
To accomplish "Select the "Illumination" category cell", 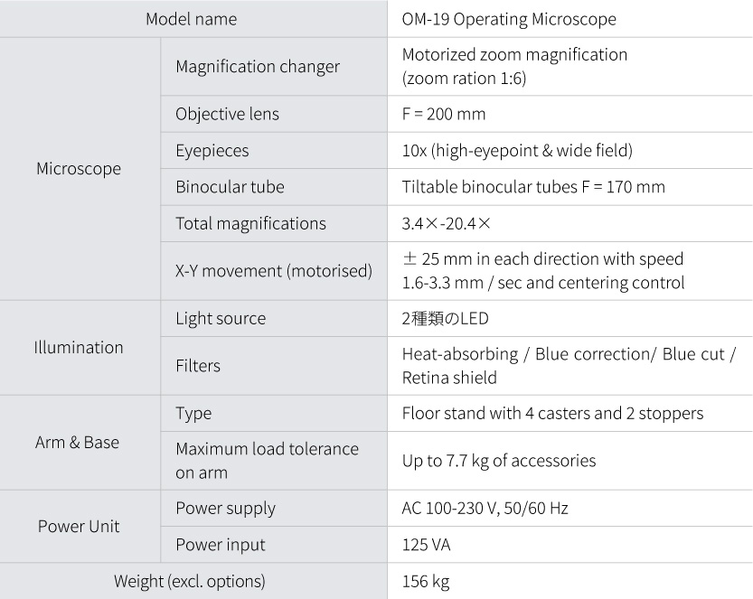I will [78, 347].
